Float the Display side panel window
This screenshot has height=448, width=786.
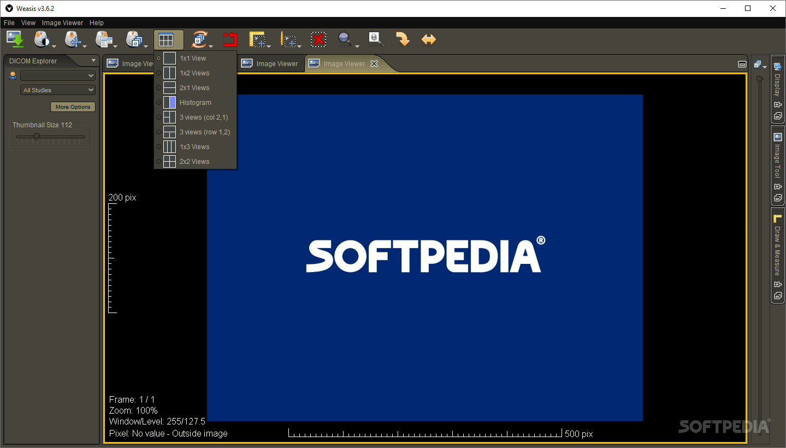(778, 116)
